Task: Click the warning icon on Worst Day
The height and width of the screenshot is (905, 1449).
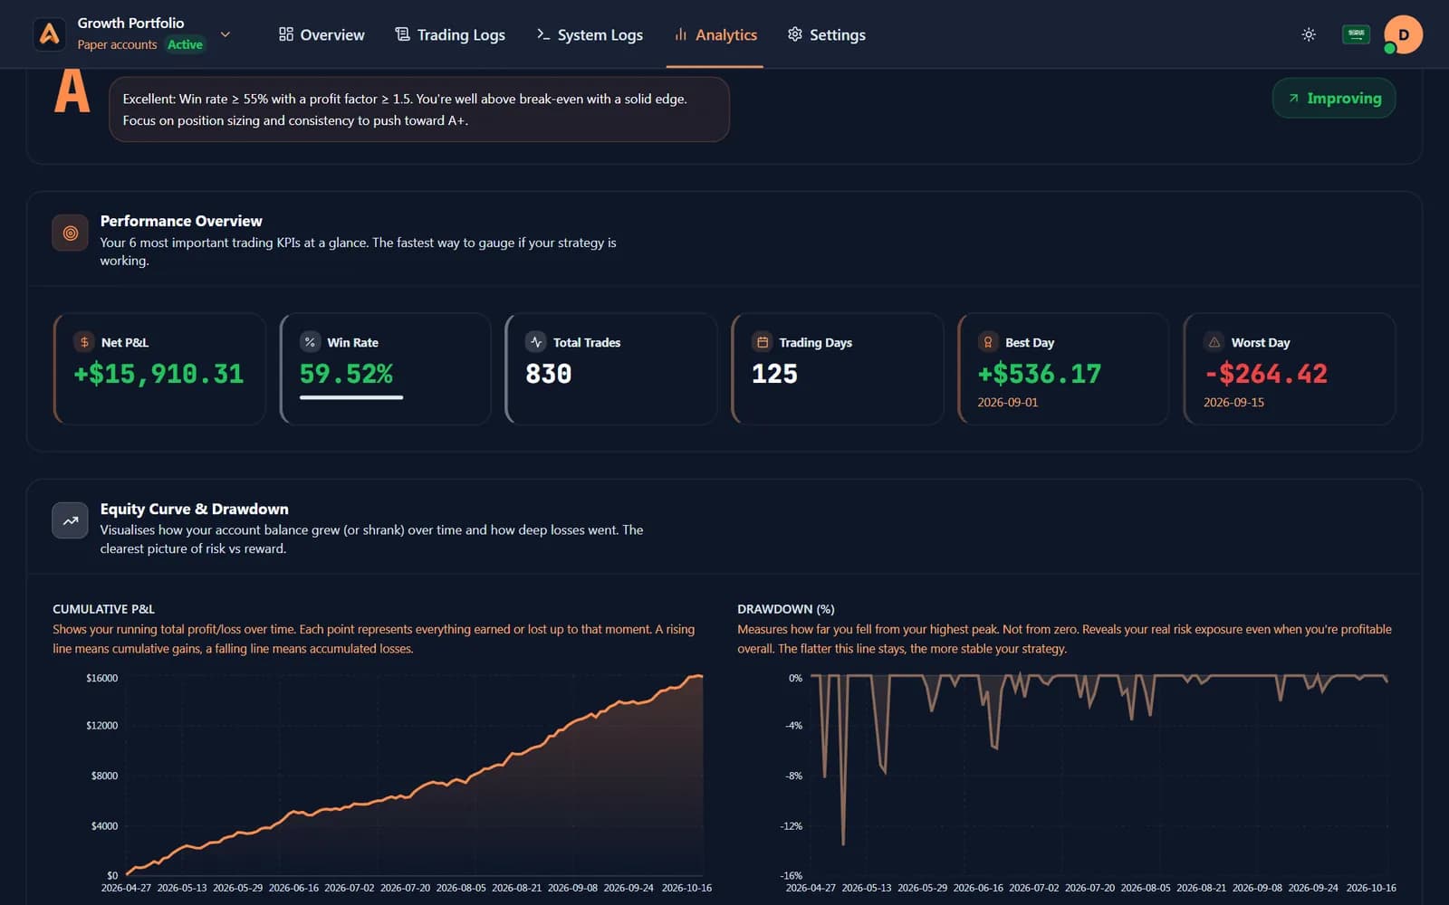Action: (x=1214, y=342)
